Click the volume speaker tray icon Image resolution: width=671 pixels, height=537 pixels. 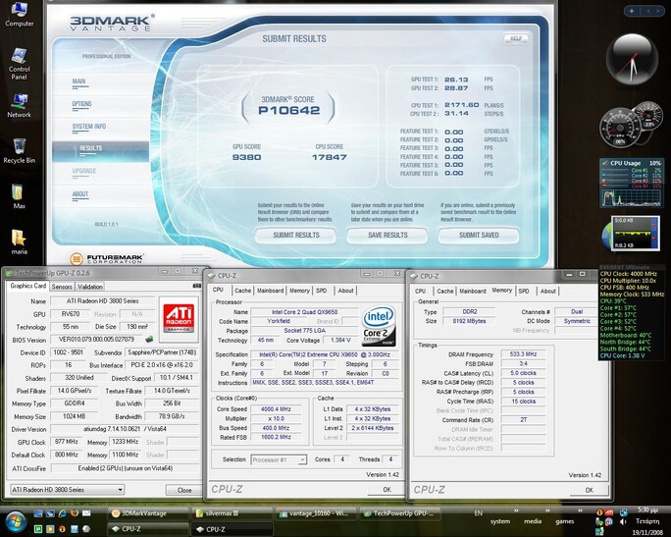(623, 521)
